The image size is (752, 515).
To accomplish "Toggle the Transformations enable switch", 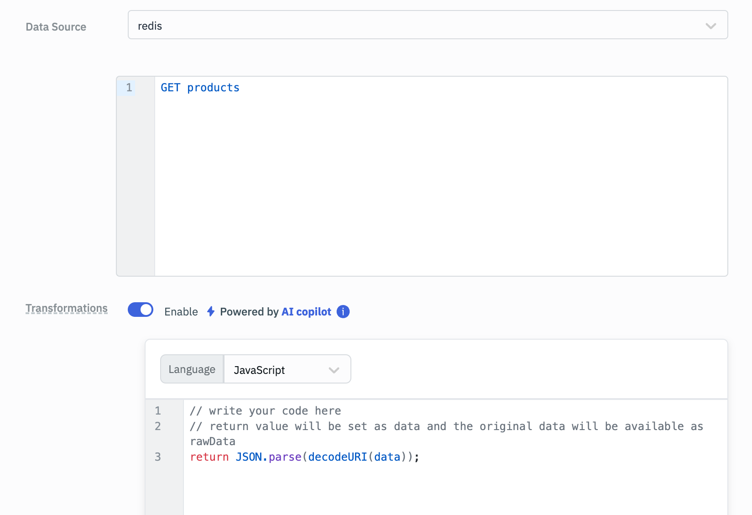I will pyautogui.click(x=141, y=310).
